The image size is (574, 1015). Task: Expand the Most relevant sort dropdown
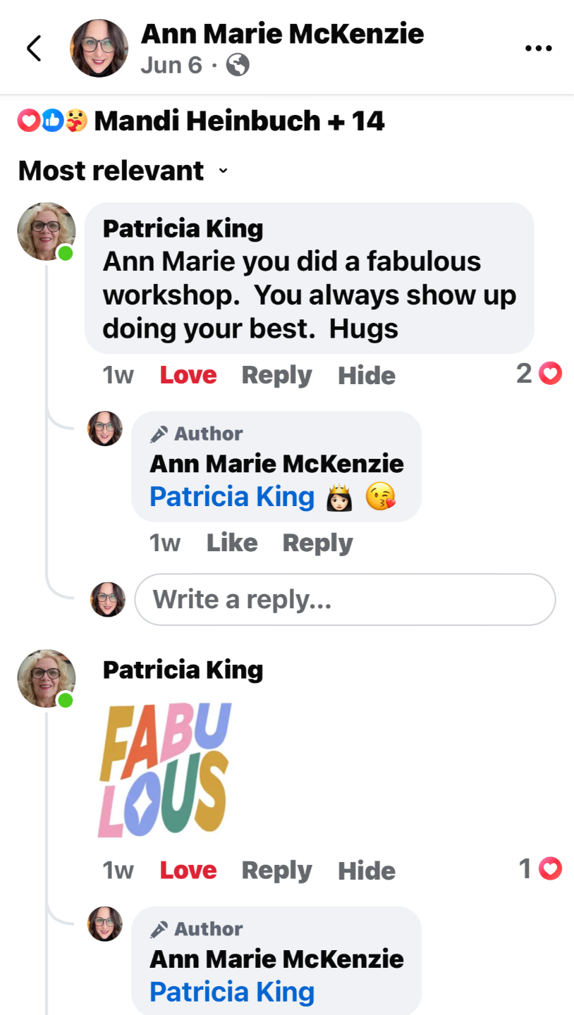click(x=123, y=171)
